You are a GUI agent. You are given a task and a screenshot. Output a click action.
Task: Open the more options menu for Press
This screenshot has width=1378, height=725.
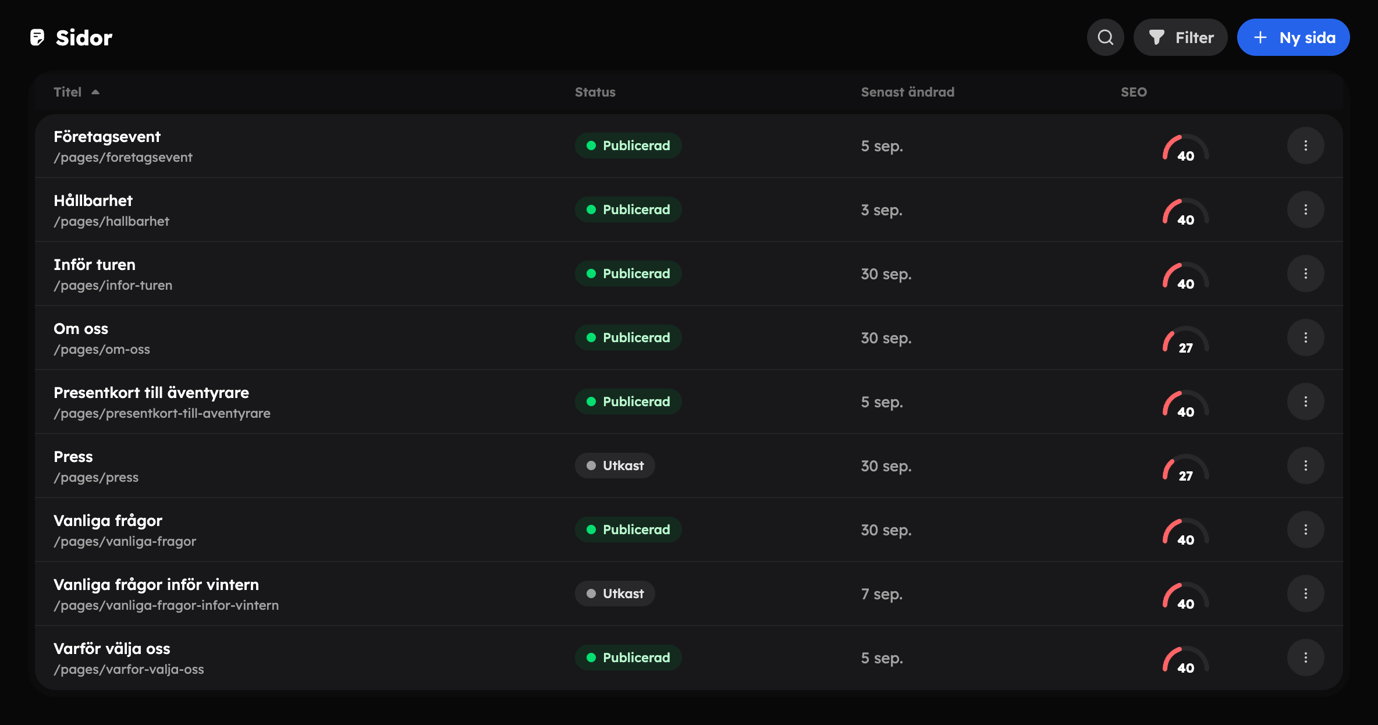click(1305, 465)
